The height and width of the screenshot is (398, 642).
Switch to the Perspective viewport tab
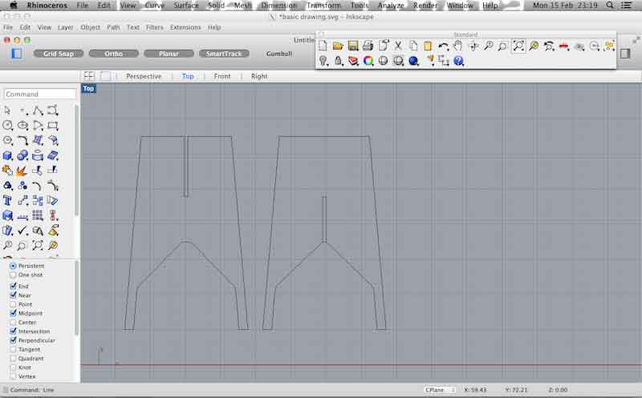coord(144,76)
